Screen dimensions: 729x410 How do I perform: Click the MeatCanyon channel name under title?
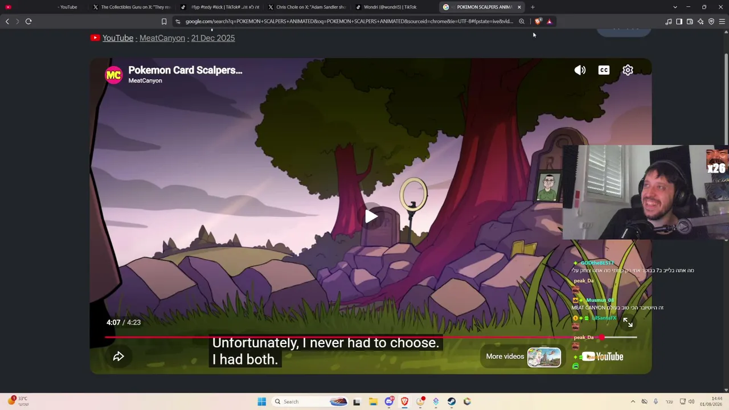(145, 81)
